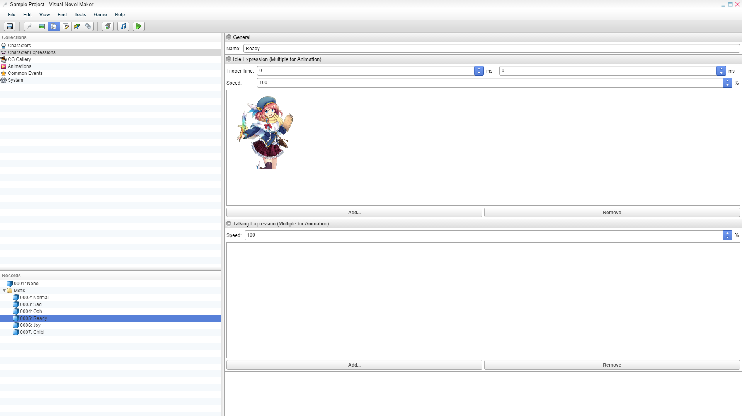
Task: Click the puzzle piece extensions icon
Action: coord(77,26)
